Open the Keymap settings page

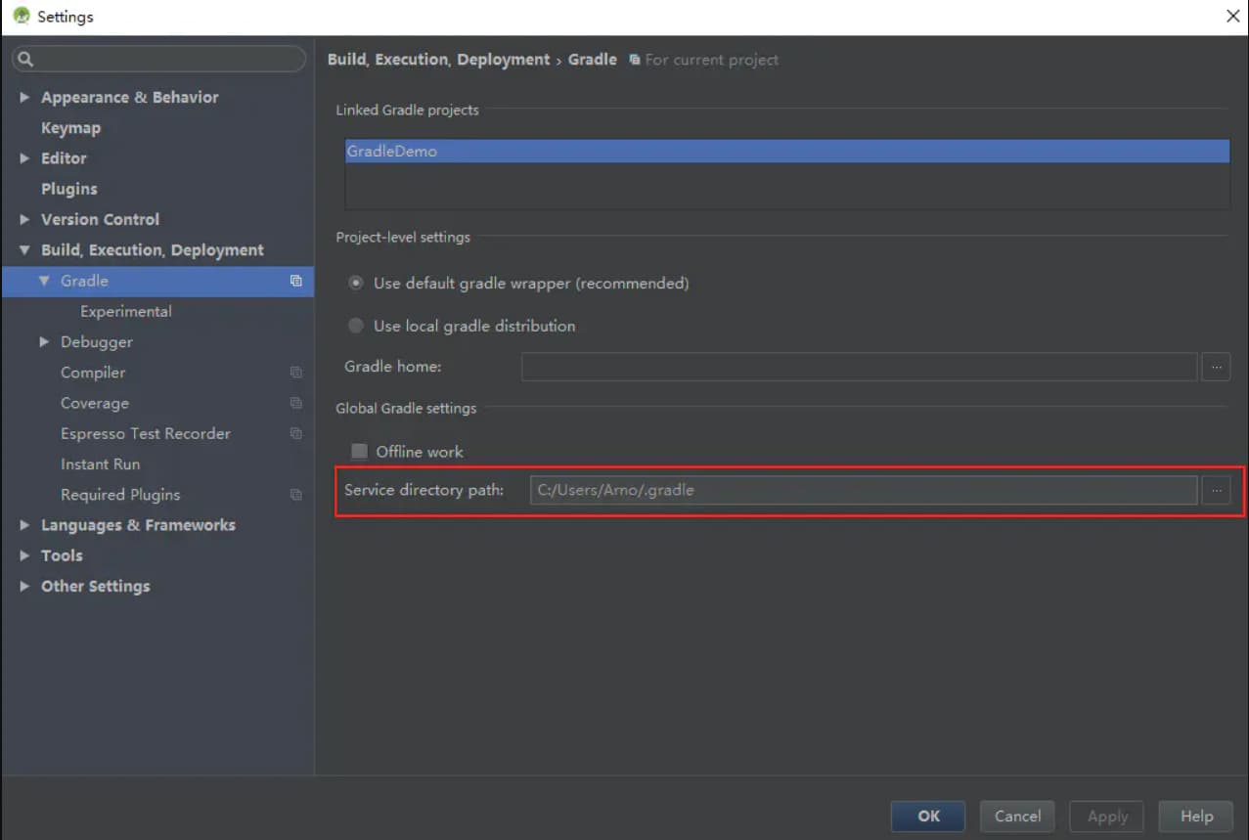coord(70,128)
